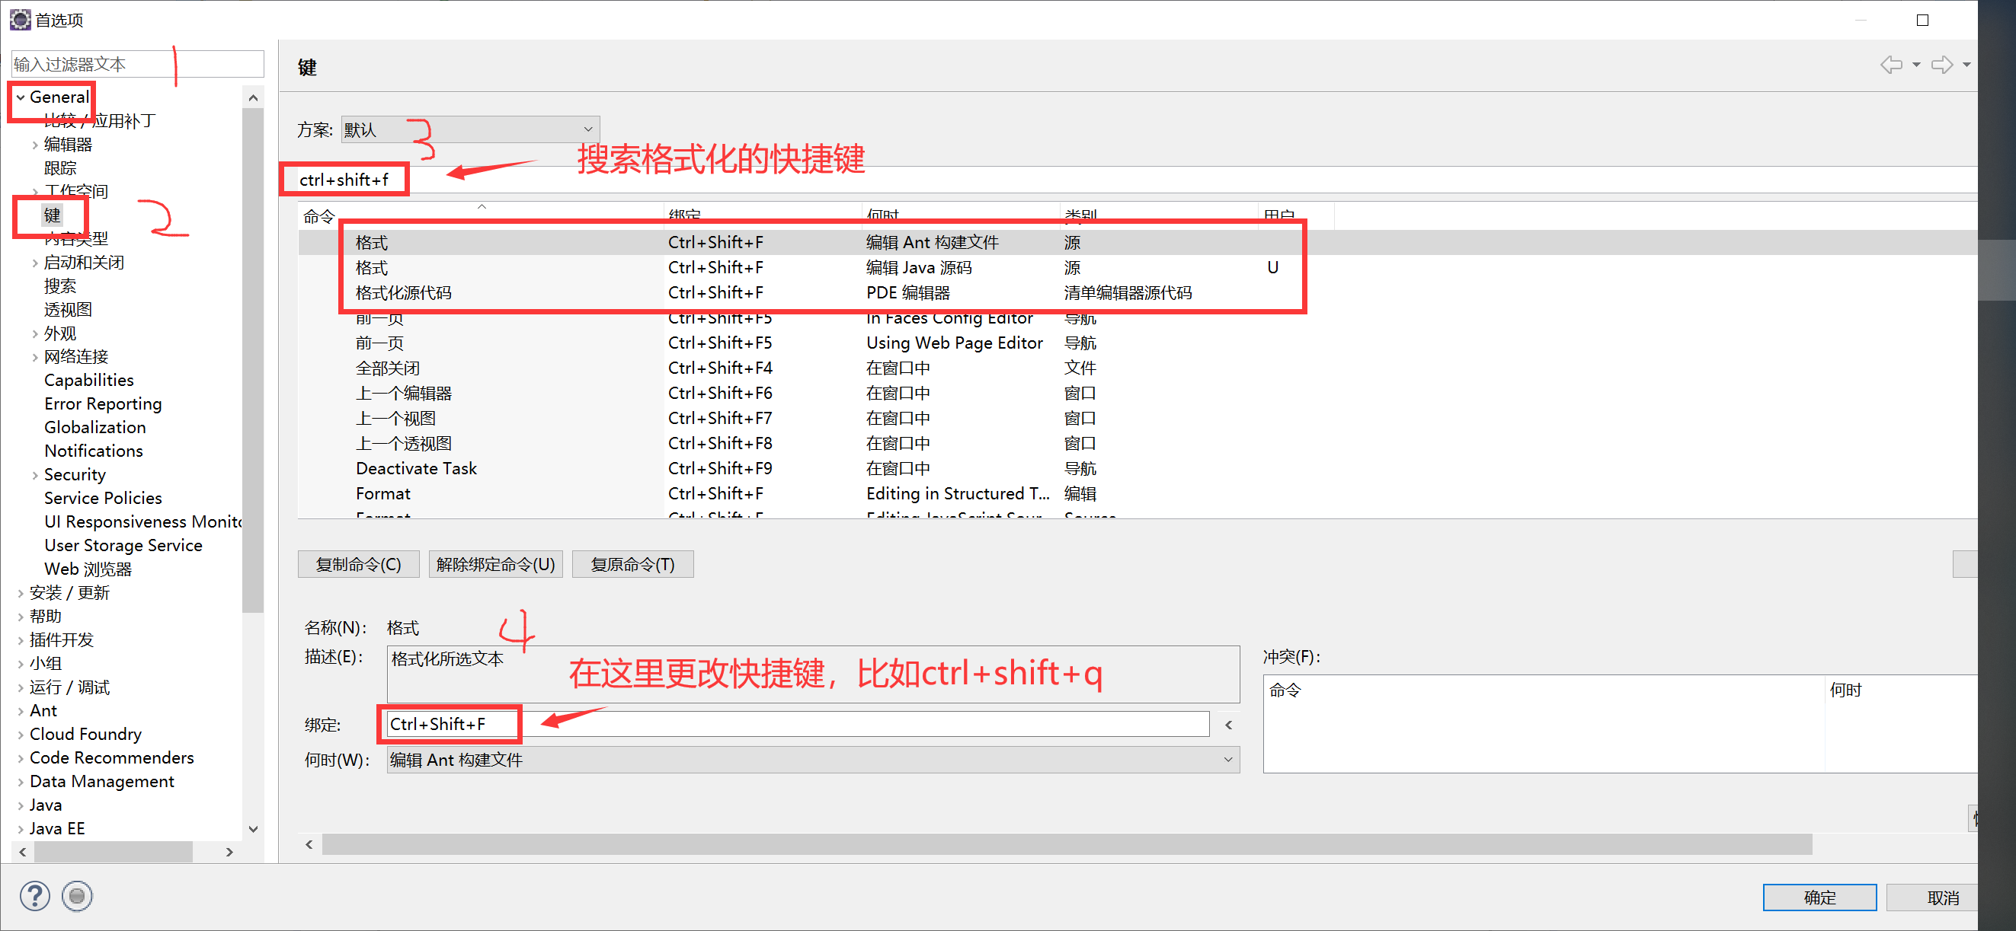
Task: Click the small arrow beside binding field
Action: tap(1229, 725)
